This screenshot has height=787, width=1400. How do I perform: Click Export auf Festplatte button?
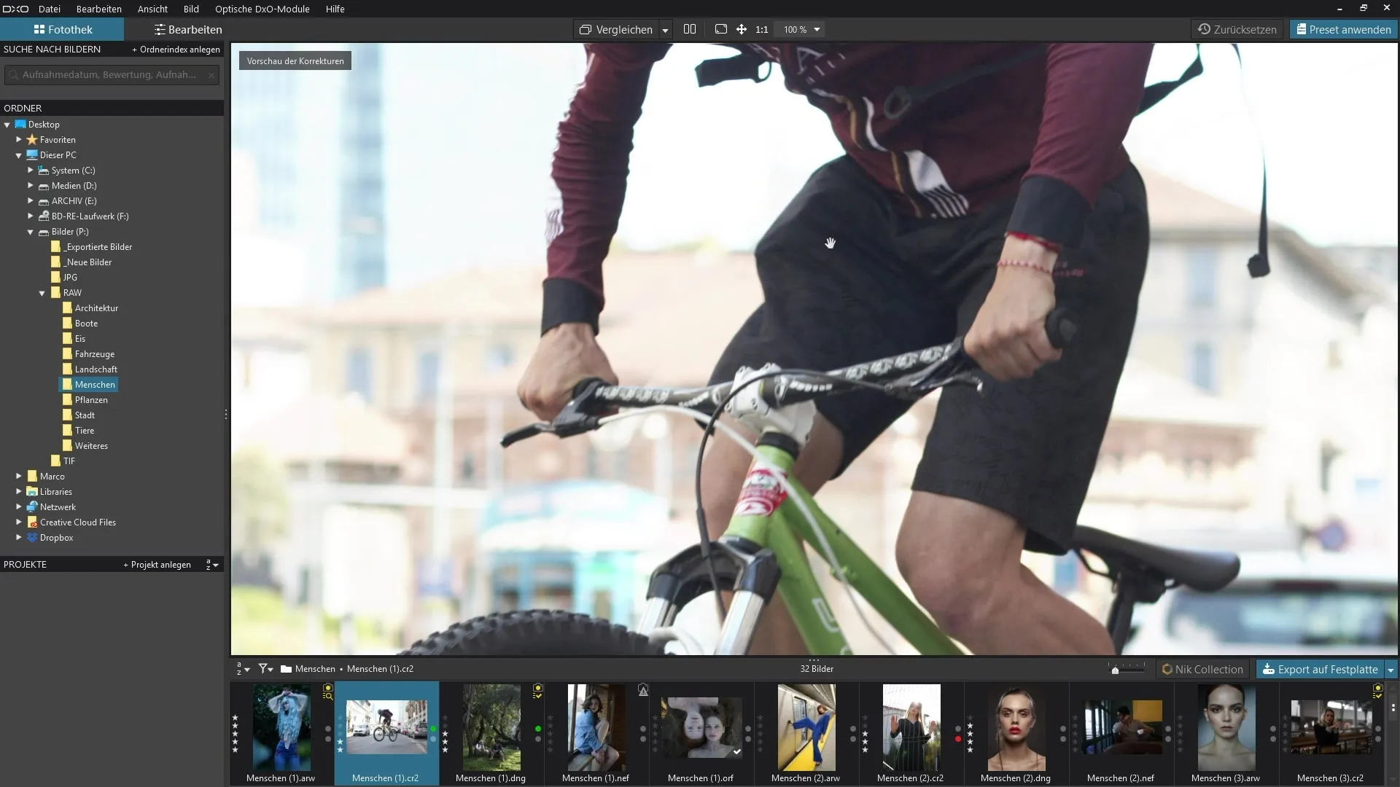coord(1320,669)
